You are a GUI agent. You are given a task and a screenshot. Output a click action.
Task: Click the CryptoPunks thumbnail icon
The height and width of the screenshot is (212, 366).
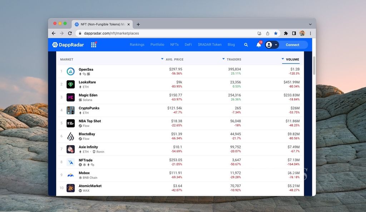70,110
